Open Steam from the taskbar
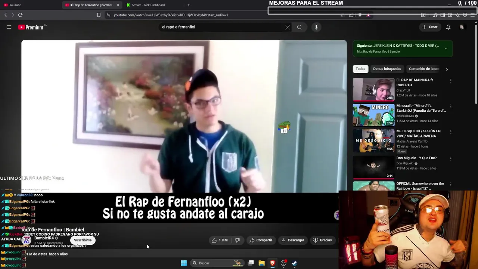Viewport: 478px width, 269px height. point(294,263)
